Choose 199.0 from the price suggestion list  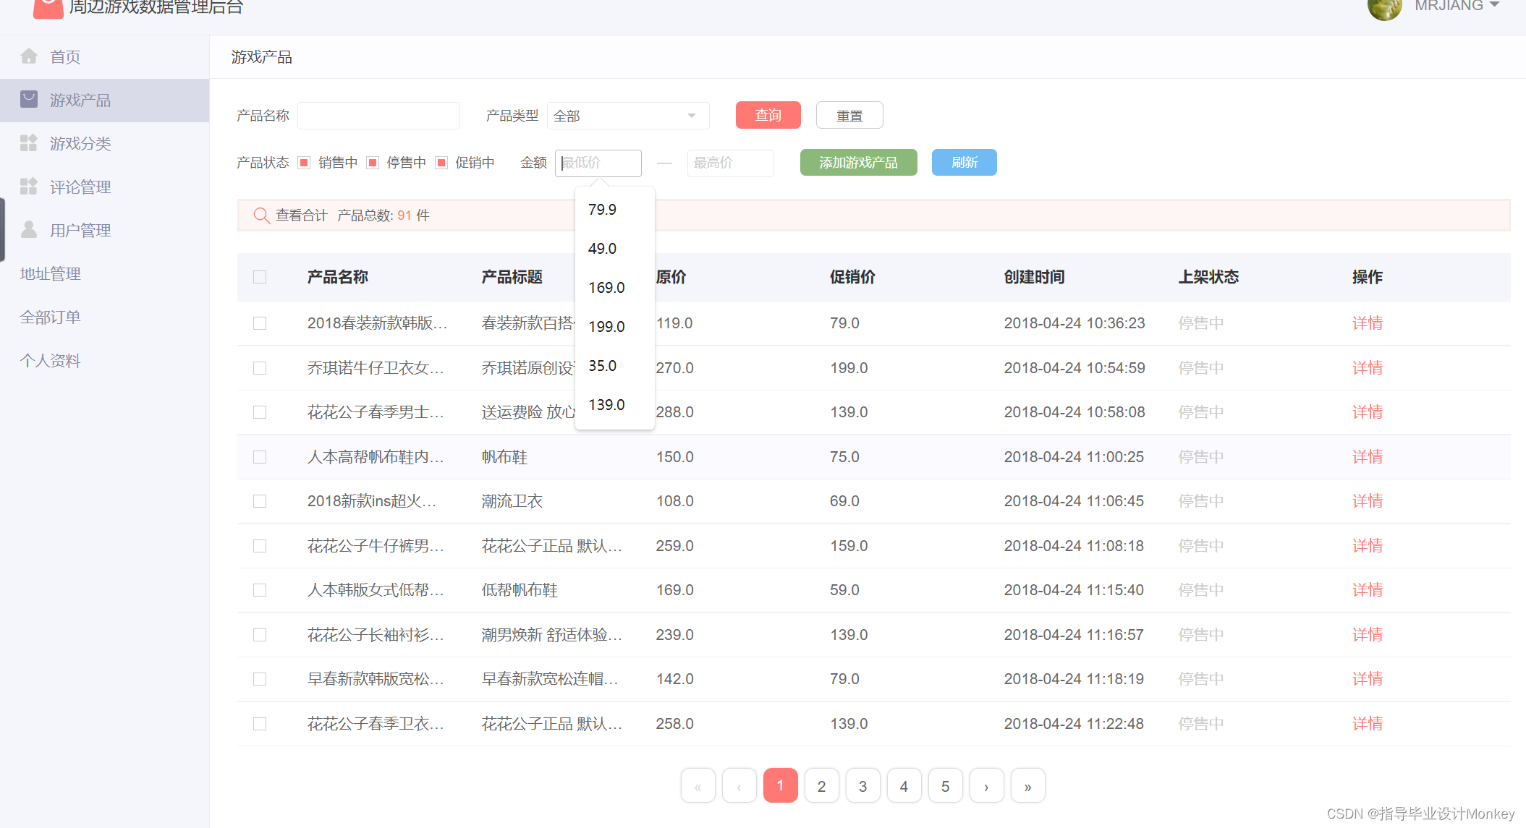click(615, 327)
